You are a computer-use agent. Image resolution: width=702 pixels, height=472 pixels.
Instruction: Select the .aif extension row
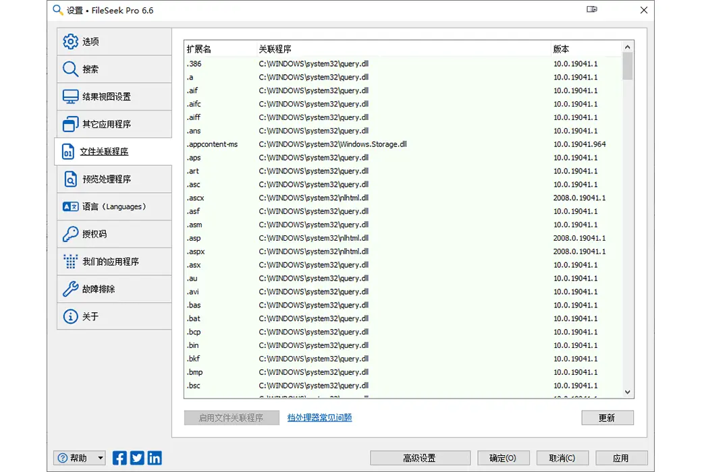pyautogui.click(x=403, y=90)
